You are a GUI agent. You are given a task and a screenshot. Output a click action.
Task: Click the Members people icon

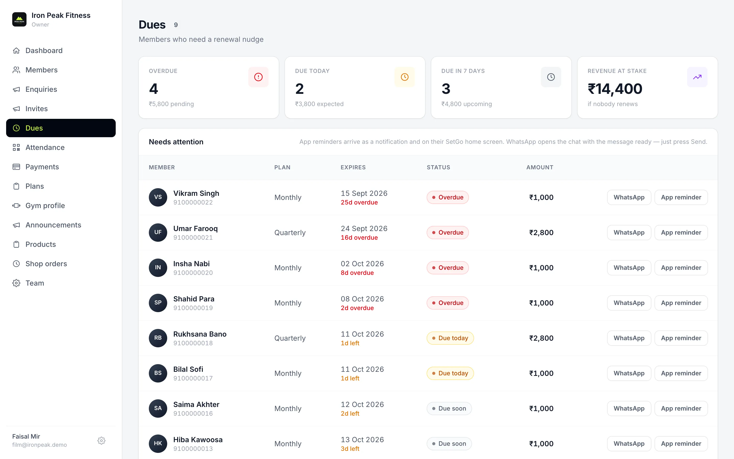(x=16, y=70)
